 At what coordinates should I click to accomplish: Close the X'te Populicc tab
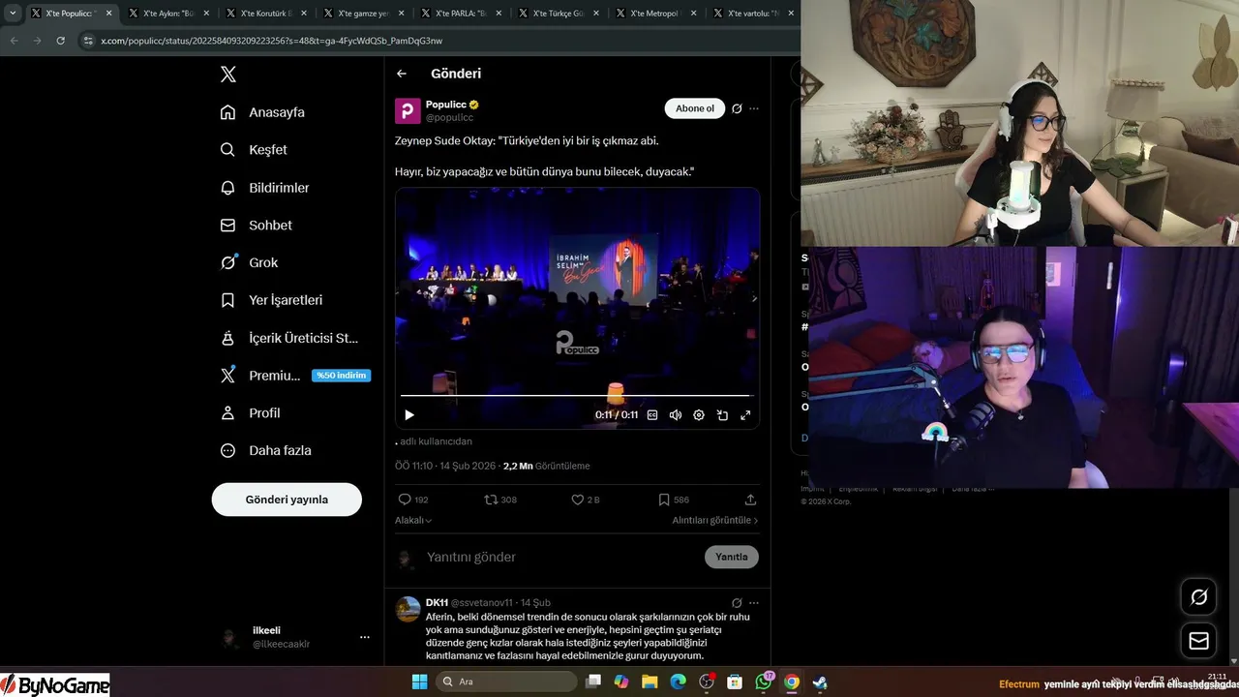pos(108,14)
